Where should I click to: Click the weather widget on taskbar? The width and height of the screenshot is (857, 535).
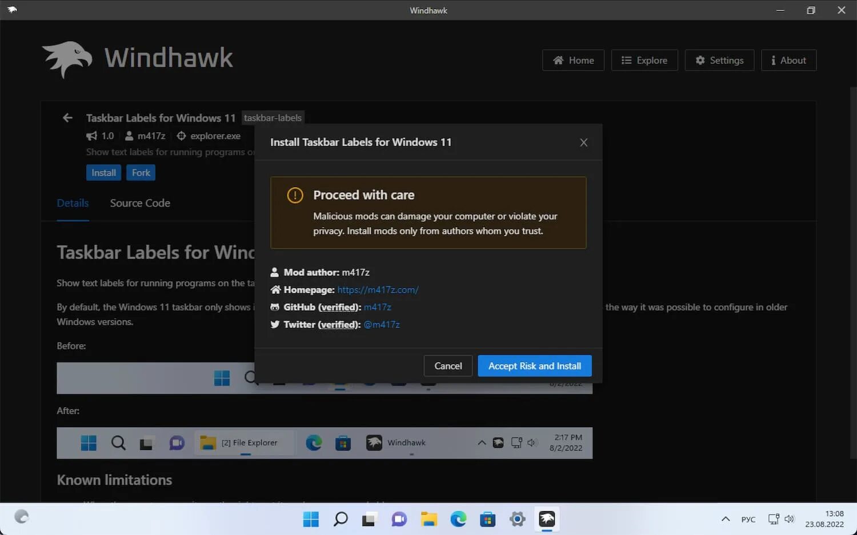click(x=22, y=517)
